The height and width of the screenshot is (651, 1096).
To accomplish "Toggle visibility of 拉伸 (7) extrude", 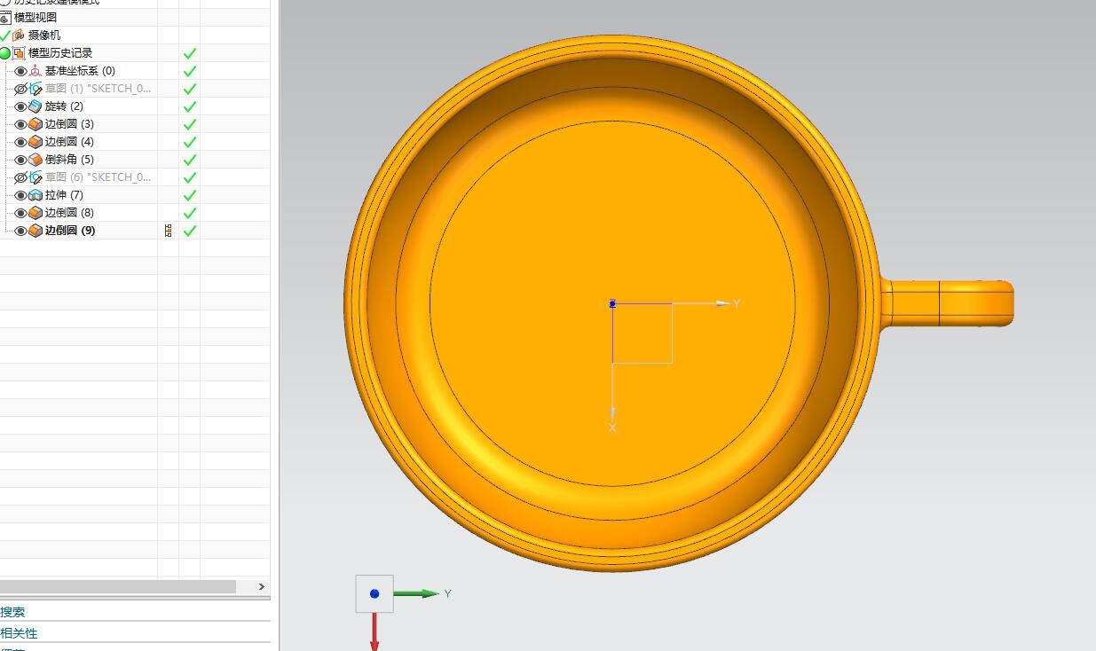I will point(21,195).
